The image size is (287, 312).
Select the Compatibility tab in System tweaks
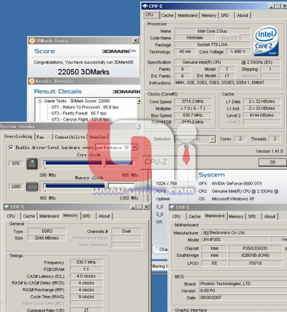click(70, 137)
